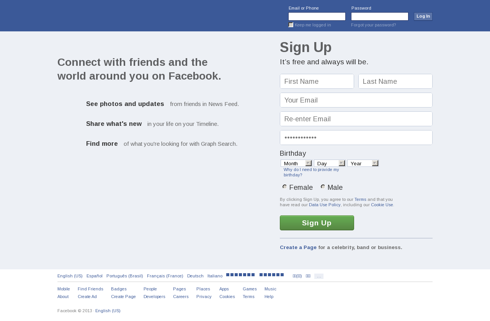Click Why do I need to provide my birthday
This screenshot has height=321, width=490.
[311, 172]
